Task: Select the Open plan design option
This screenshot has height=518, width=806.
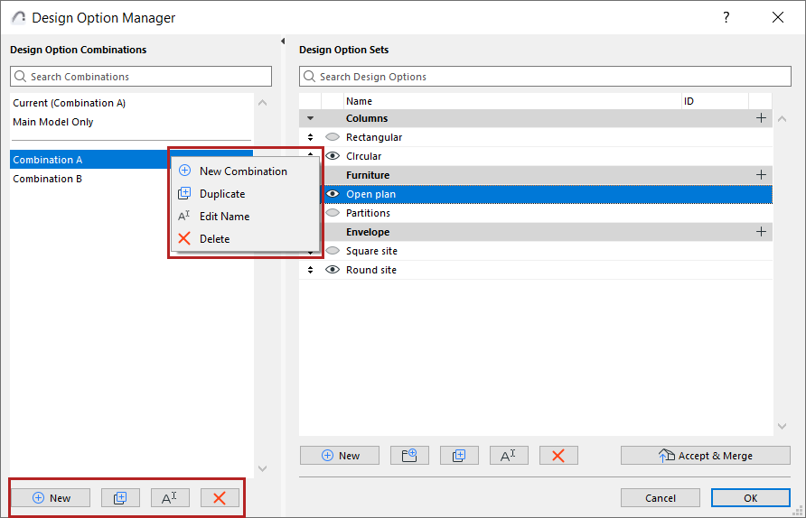Action: (547, 194)
